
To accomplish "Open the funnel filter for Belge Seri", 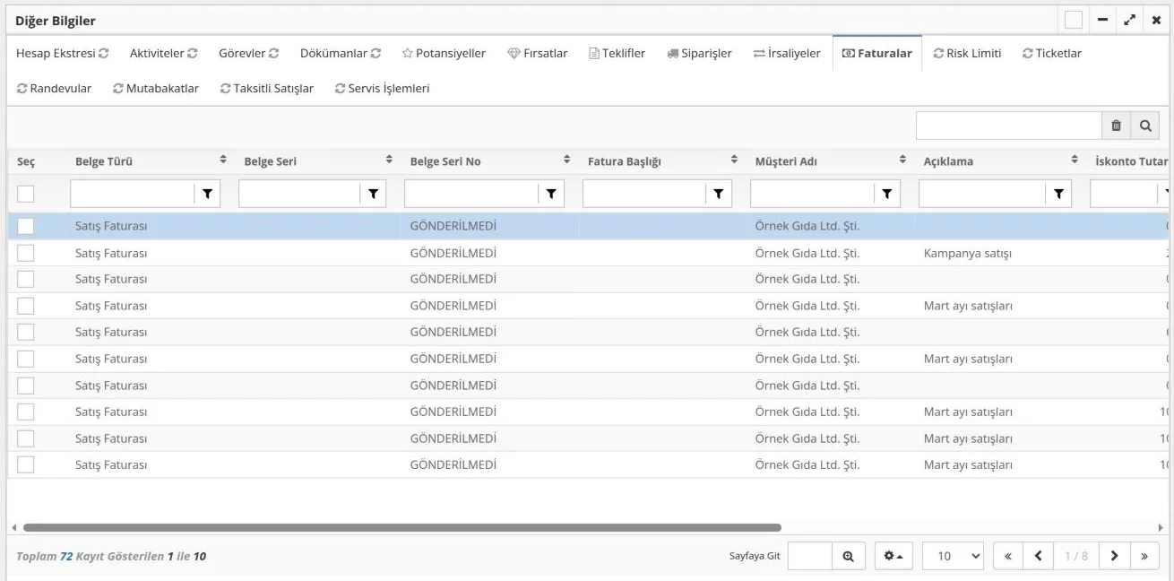I will (373, 194).
